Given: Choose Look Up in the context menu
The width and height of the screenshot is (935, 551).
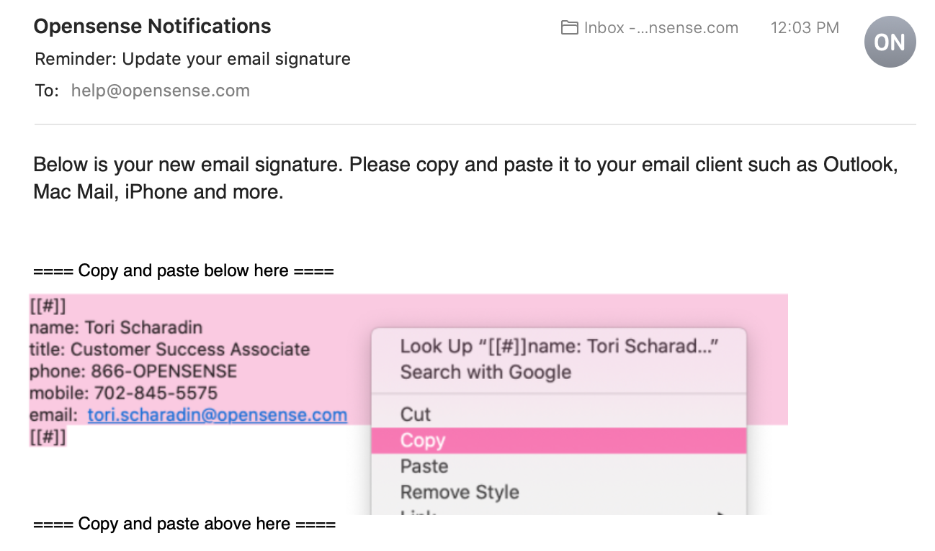Looking at the screenshot, I should coord(560,346).
